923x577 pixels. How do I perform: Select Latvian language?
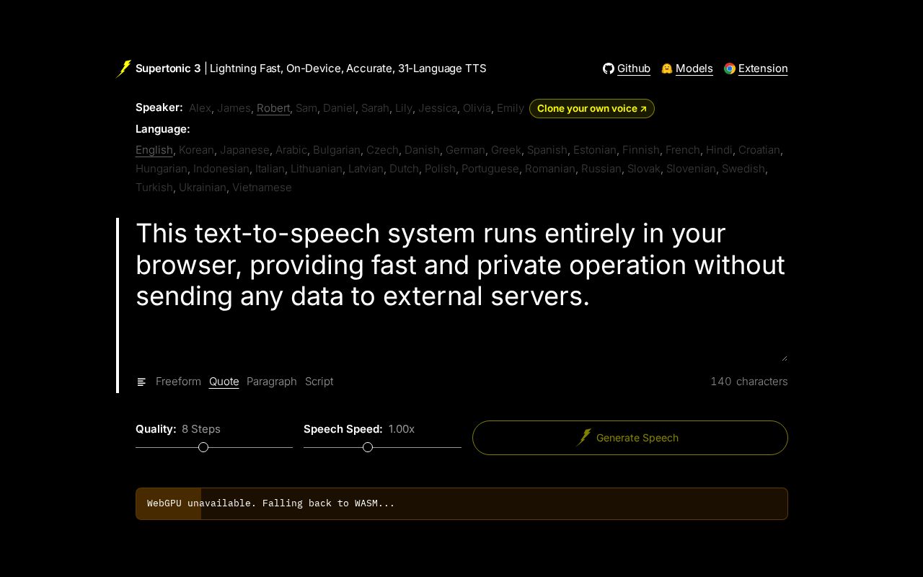click(366, 169)
